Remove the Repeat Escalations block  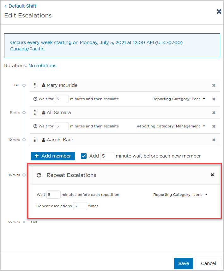click(212, 175)
